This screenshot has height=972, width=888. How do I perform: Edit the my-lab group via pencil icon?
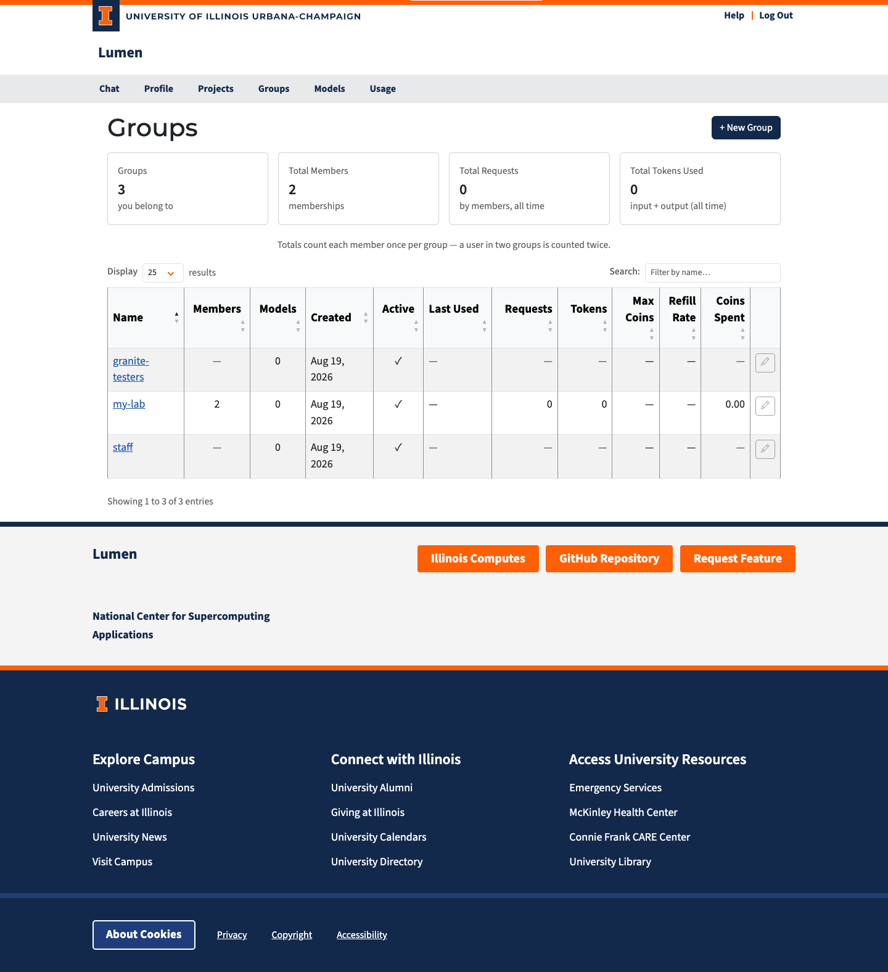click(765, 406)
